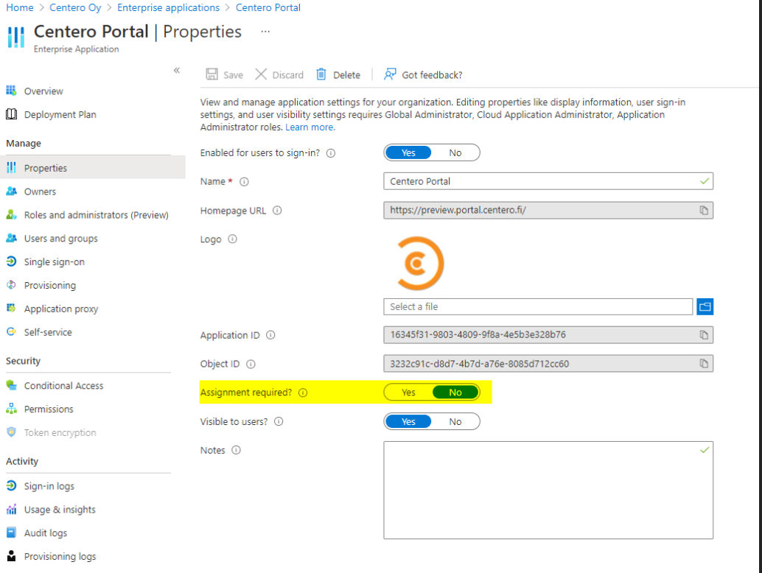Open Single sign-on settings page
Image resolution: width=762 pixels, height=573 pixels.
pos(54,262)
